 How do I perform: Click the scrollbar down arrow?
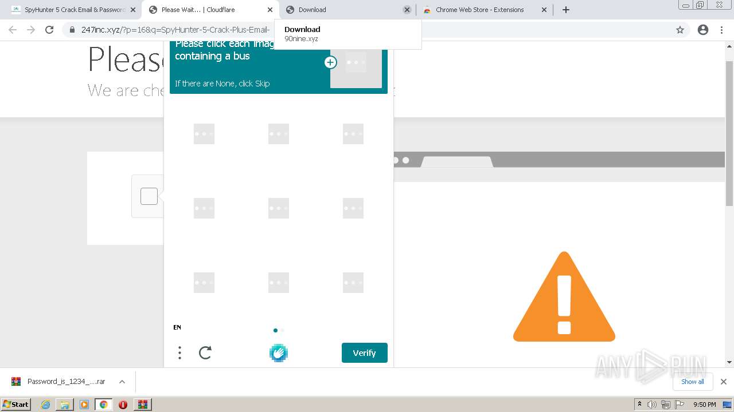pyautogui.click(x=729, y=362)
